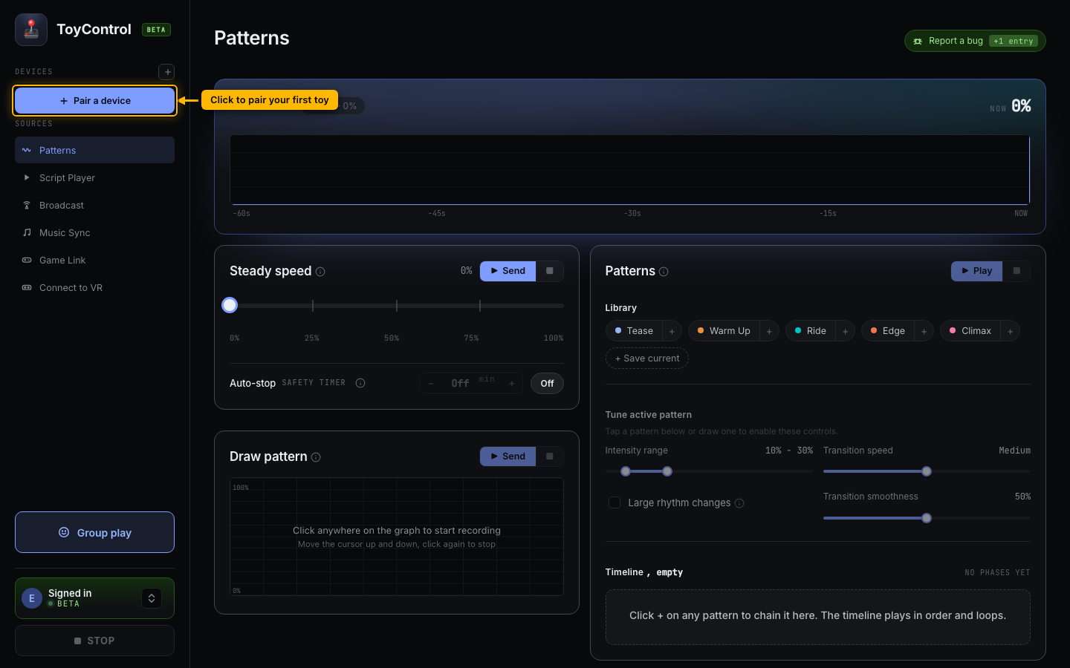The image size is (1070, 668).
Task: Report a bug via the header button
Action: [975, 41]
